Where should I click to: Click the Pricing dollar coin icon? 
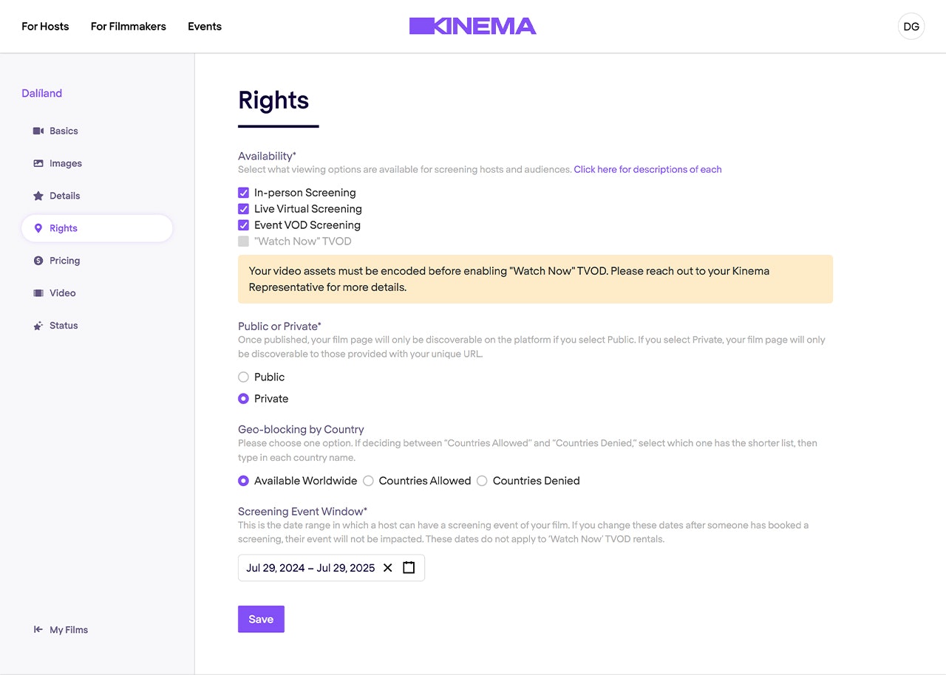tap(38, 261)
